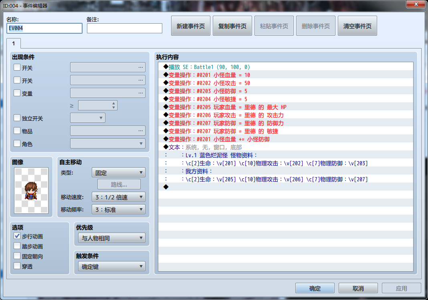
Task: Confirm with the 确定 button
Action: click(x=315, y=288)
